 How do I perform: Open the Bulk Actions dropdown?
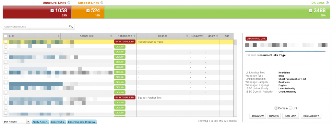(x=17, y=122)
